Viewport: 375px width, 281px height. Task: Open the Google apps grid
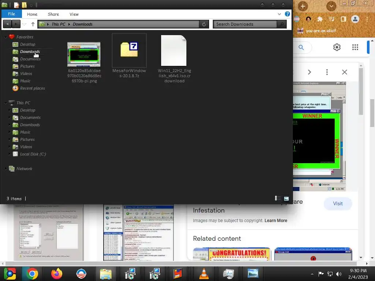tap(355, 47)
